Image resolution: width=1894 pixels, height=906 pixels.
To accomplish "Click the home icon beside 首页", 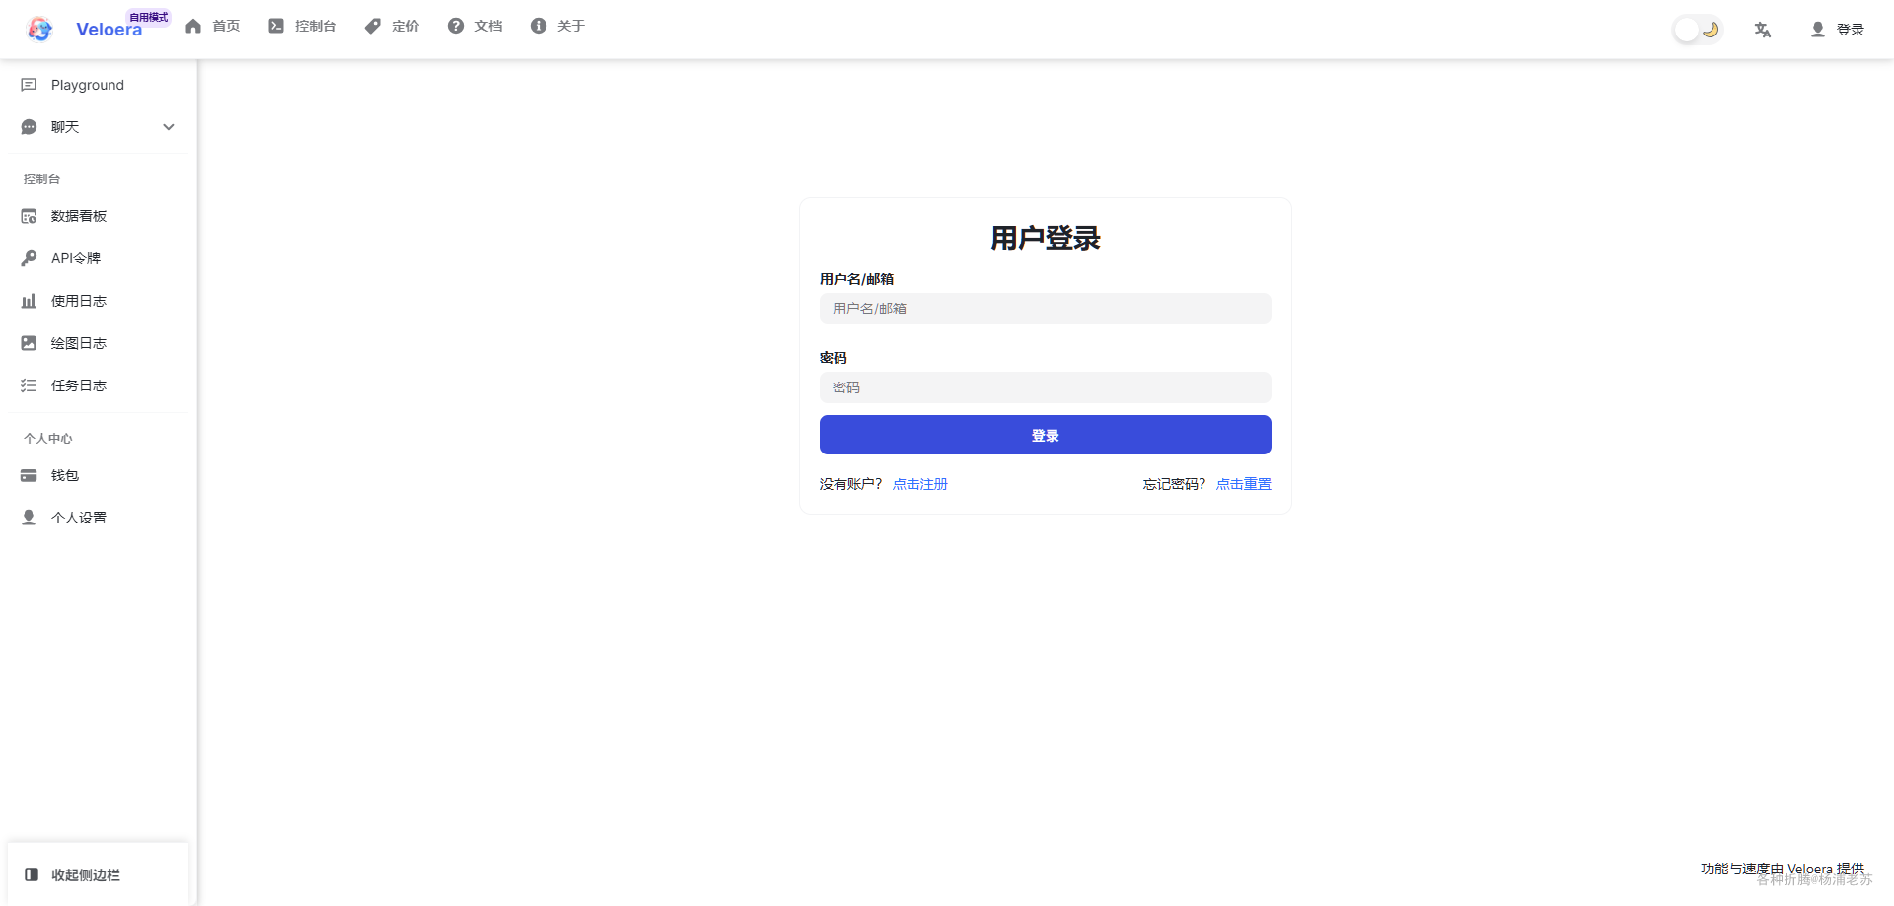I will coord(193,26).
